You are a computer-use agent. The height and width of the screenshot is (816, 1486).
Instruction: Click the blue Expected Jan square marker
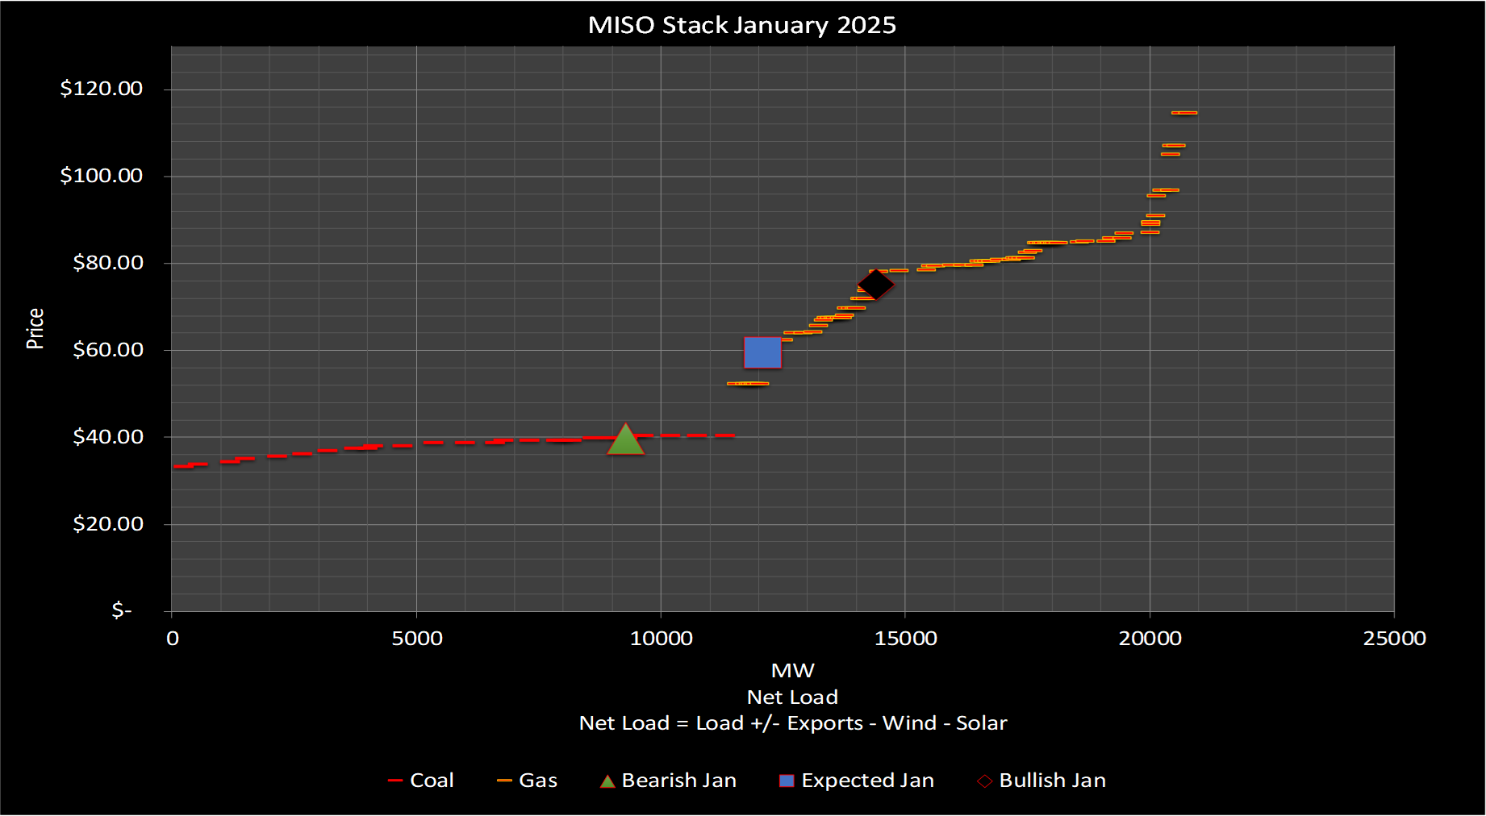click(762, 352)
